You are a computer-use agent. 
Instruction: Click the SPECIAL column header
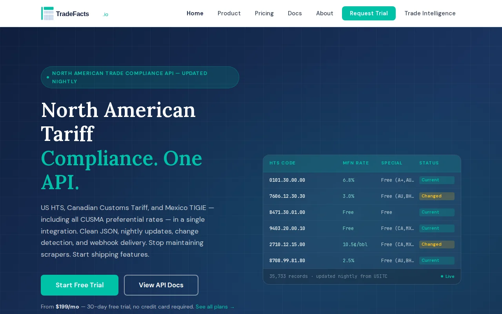coord(392,163)
